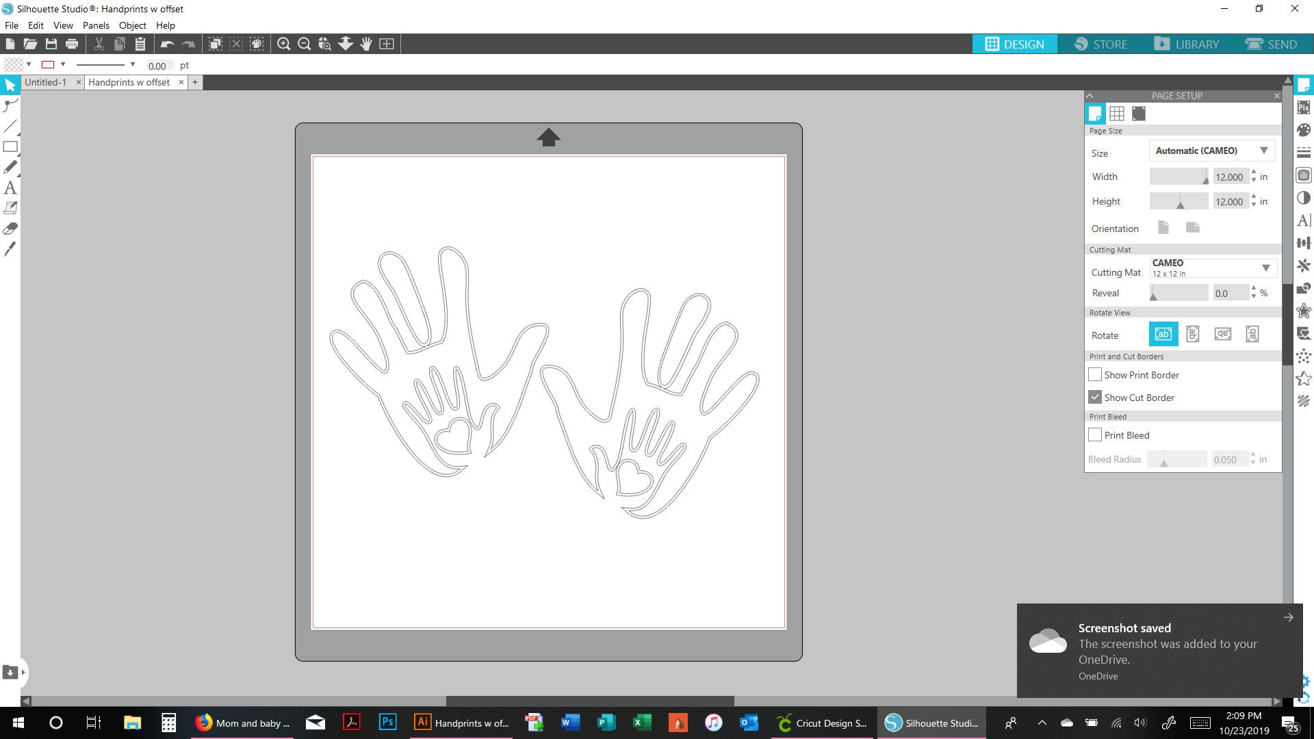Open the Pix panel on right sidebar
The width and height of the screenshot is (1314, 739).
coord(1304,107)
